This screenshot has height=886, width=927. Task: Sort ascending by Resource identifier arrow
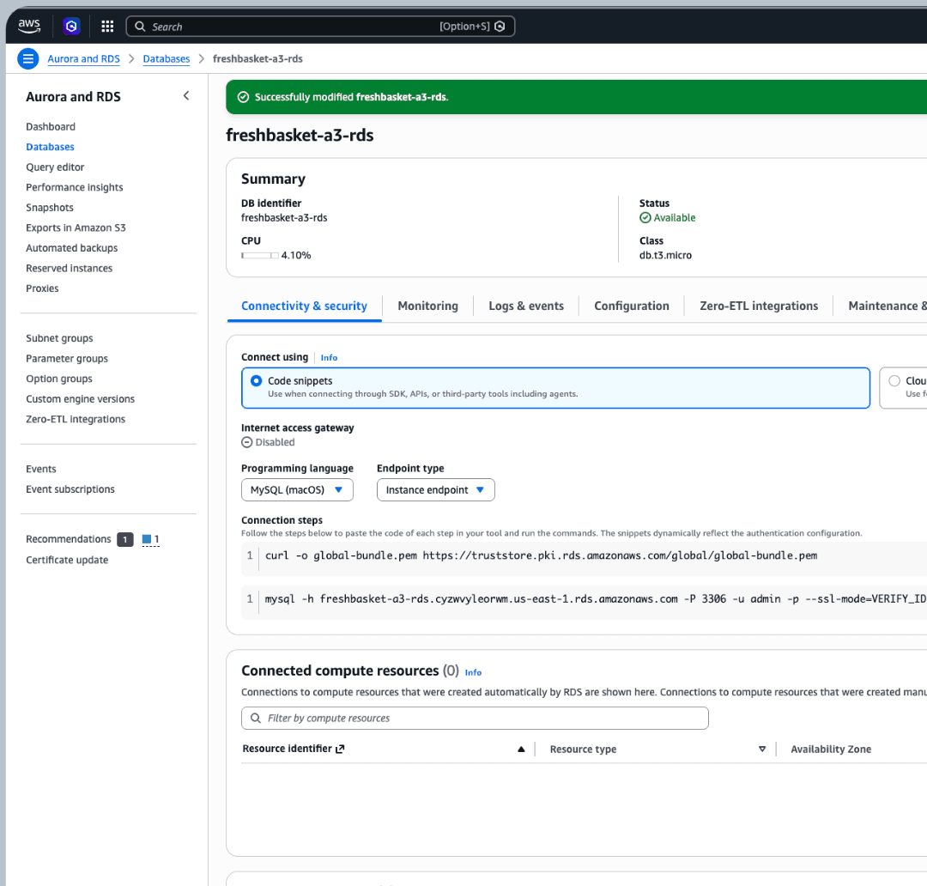click(521, 749)
